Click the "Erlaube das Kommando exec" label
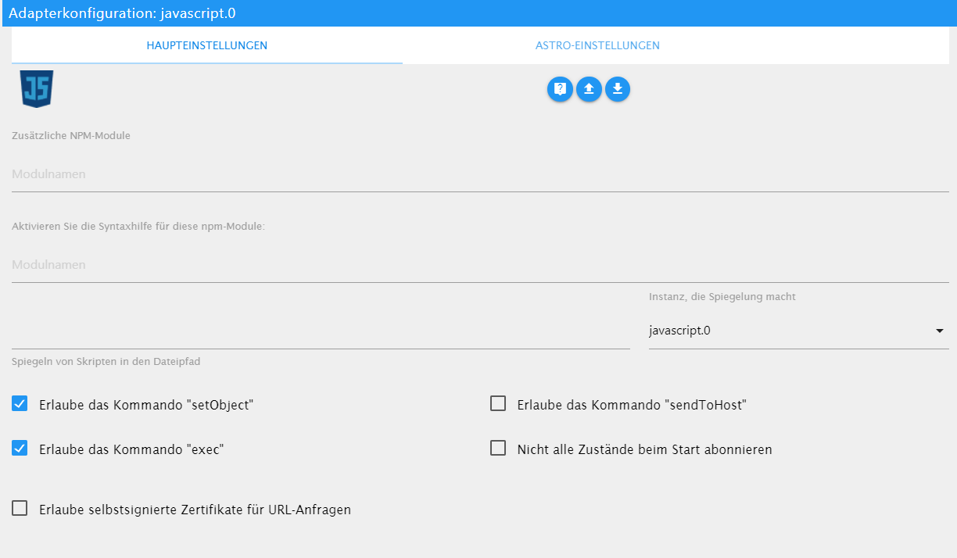The height and width of the screenshot is (558, 957). point(131,449)
